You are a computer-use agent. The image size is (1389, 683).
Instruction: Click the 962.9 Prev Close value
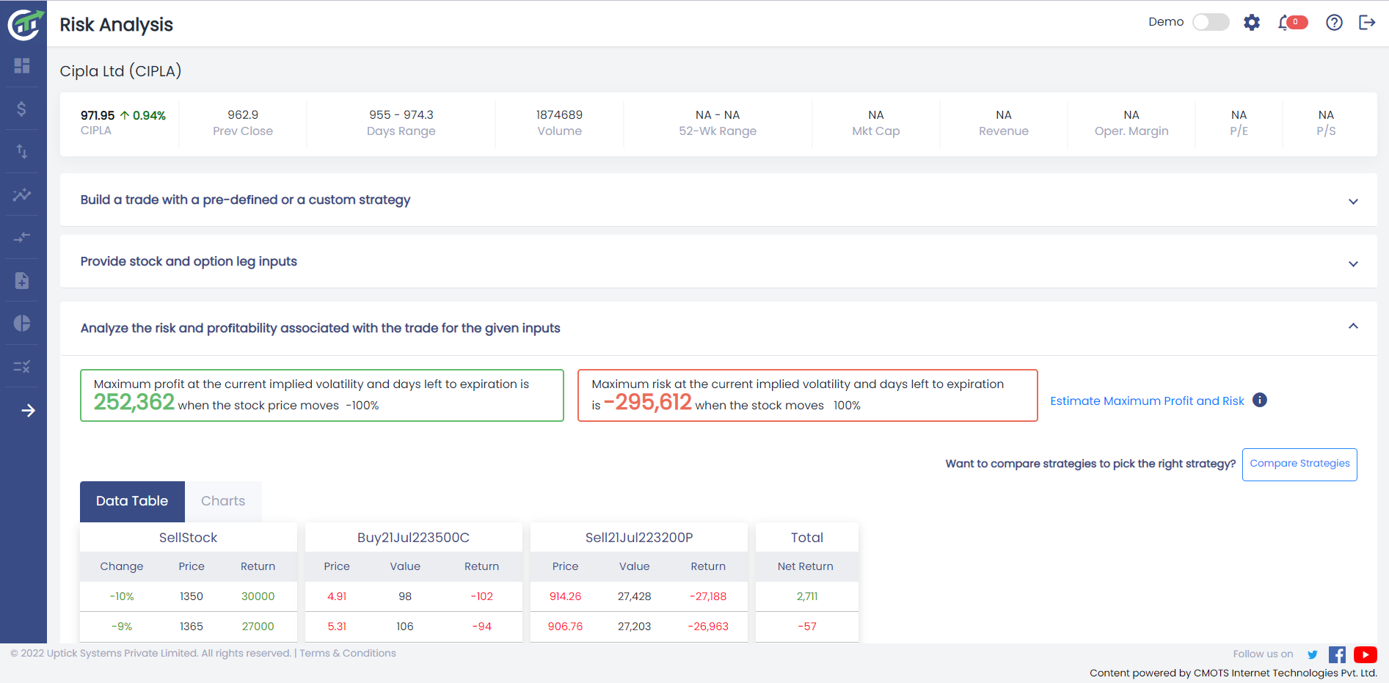tap(243, 114)
